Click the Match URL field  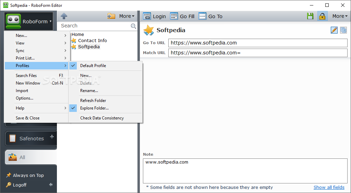pyautogui.click(x=258, y=53)
